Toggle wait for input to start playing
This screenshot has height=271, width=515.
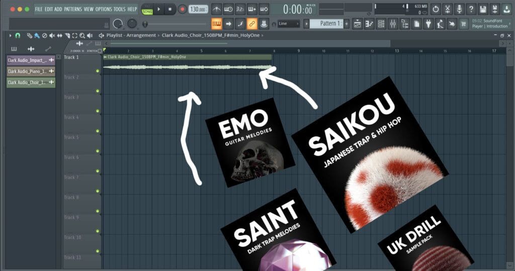[x=228, y=9]
